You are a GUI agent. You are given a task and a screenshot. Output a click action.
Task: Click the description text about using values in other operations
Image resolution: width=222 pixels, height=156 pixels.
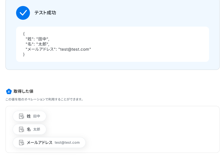[44, 99]
